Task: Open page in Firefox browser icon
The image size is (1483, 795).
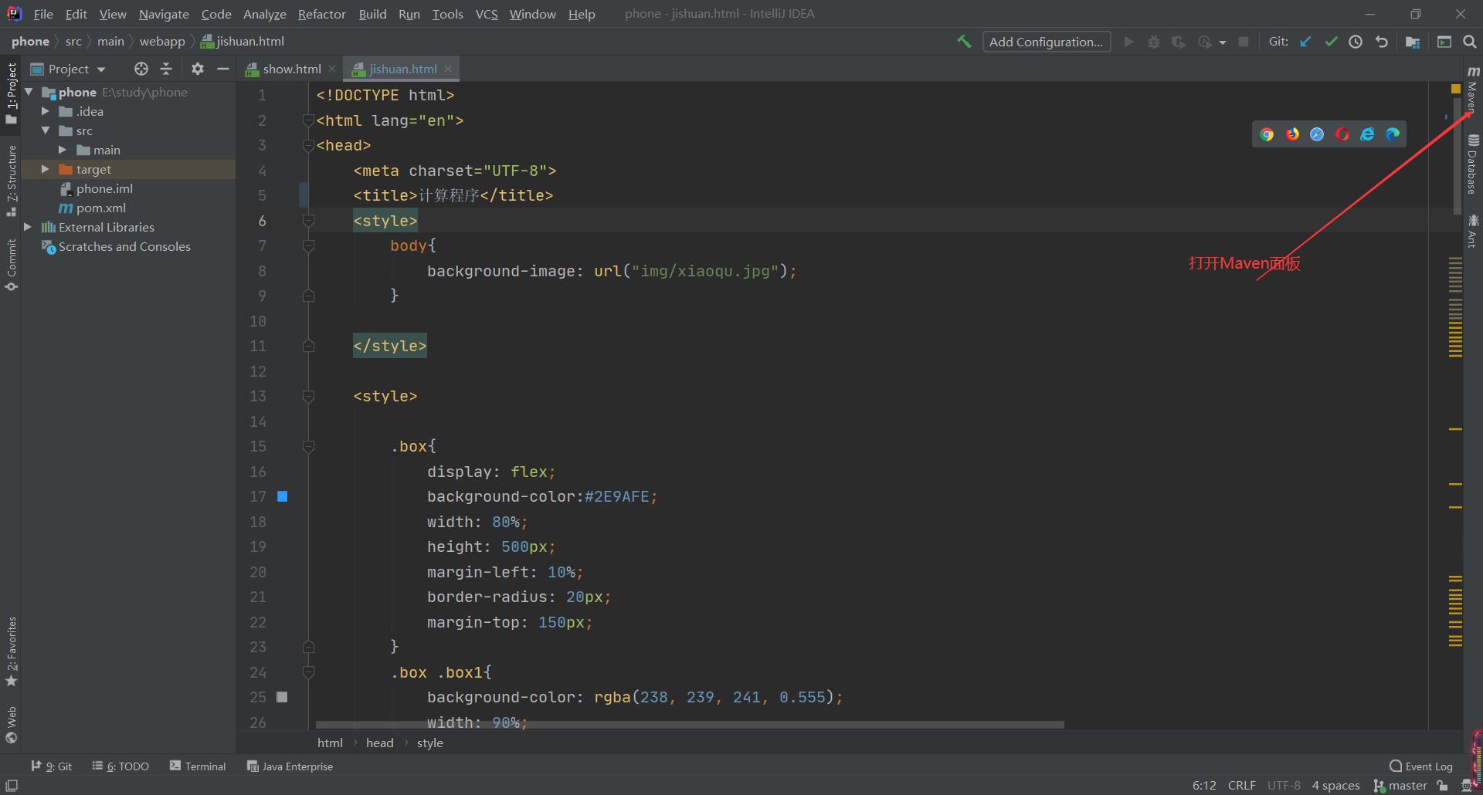Action: point(1292,134)
